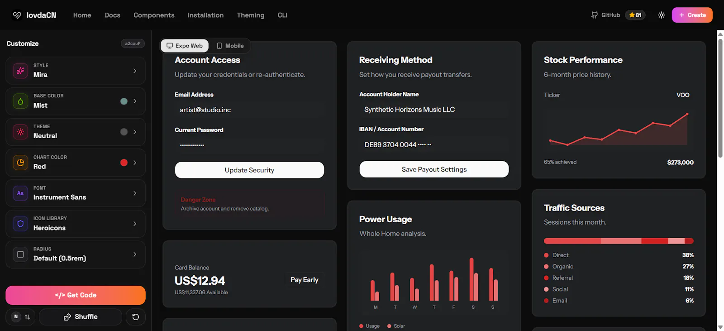Click the Base Color droplet icon
This screenshot has width=724, height=331.
pyautogui.click(x=20, y=101)
